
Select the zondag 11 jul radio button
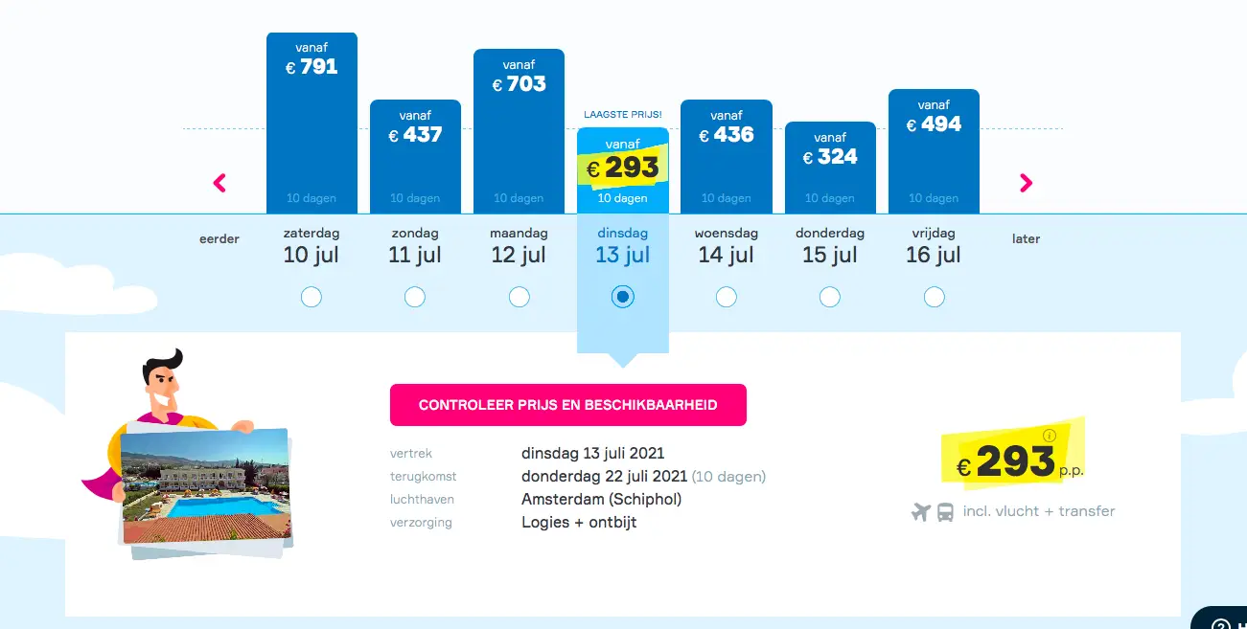click(x=415, y=297)
